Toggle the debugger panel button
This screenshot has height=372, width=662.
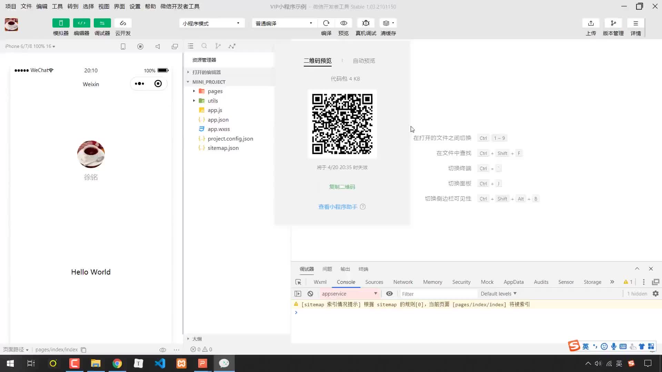coord(102,23)
